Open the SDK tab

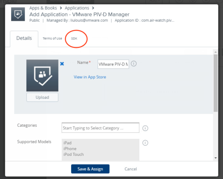(x=74, y=38)
